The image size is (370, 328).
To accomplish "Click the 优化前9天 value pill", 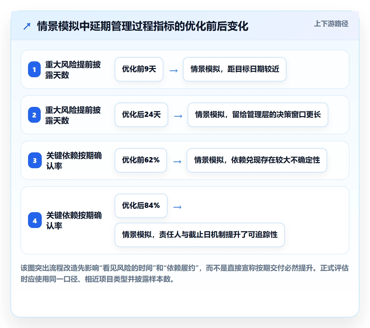I will [139, 69].
